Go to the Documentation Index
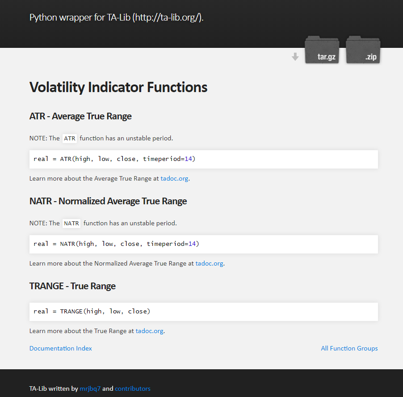The image size is (403, 397). pyautogui.click(x=61, y=348)
